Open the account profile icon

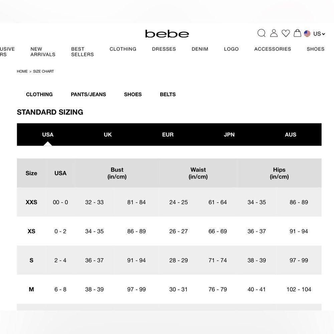point(274,33)
